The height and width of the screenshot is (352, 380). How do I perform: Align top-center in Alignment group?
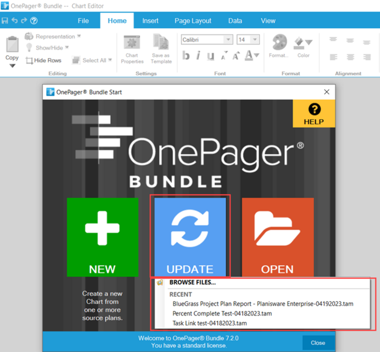(x=350, y=40)
